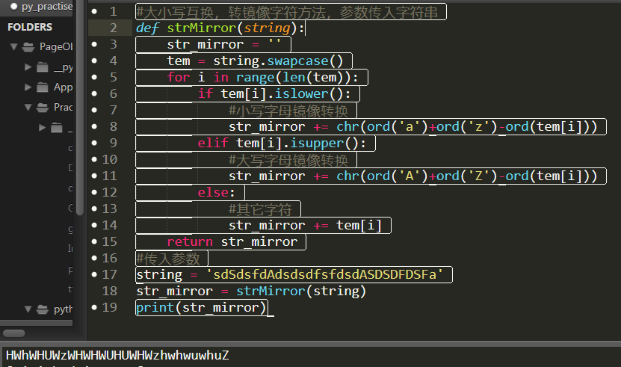Place cursor on the return str_mirror line

232,241
